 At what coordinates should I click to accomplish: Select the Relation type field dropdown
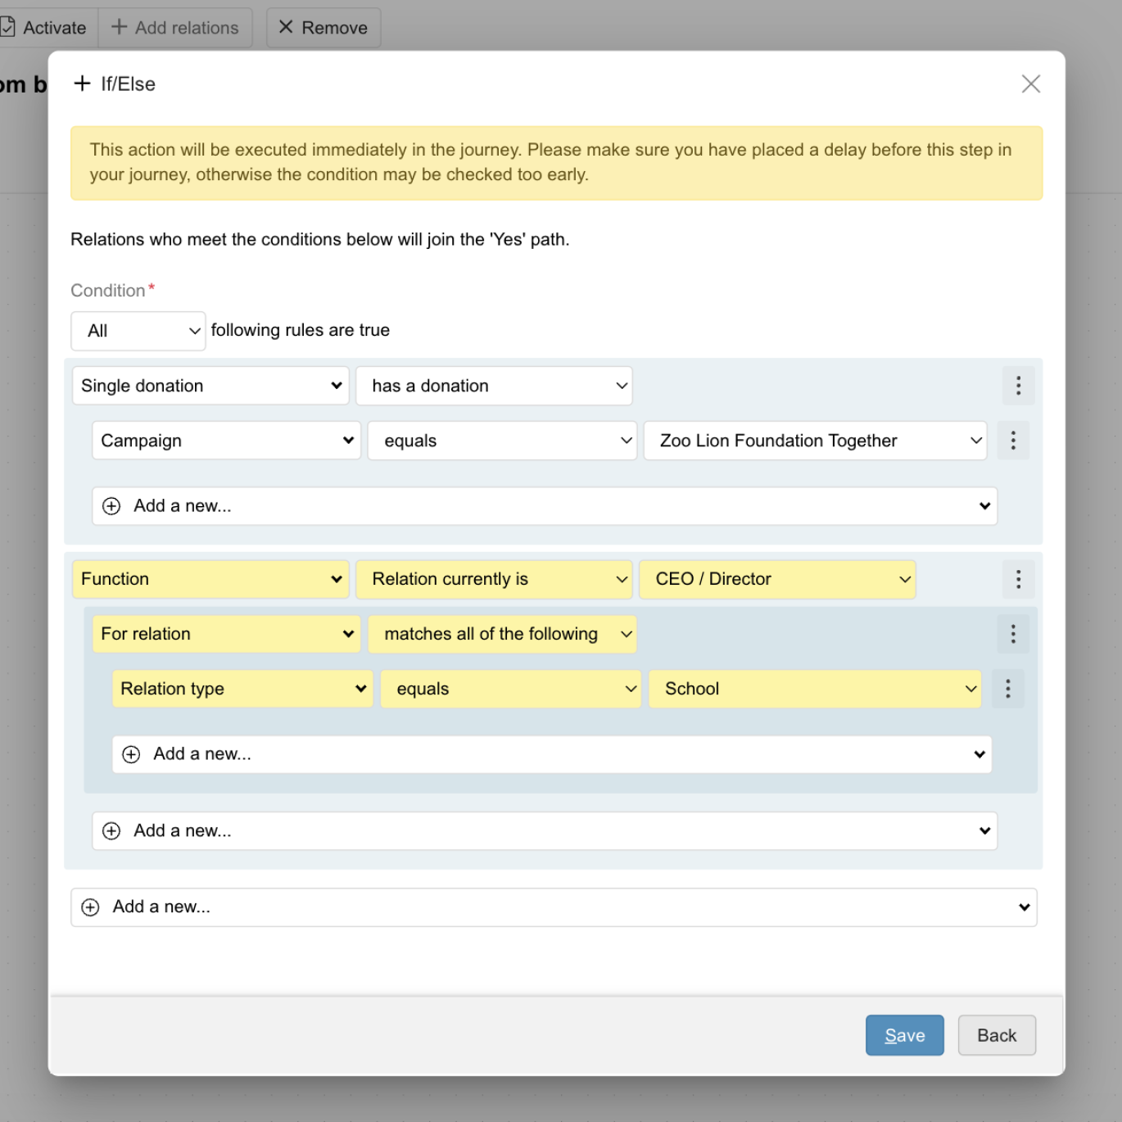click(242, 689)
